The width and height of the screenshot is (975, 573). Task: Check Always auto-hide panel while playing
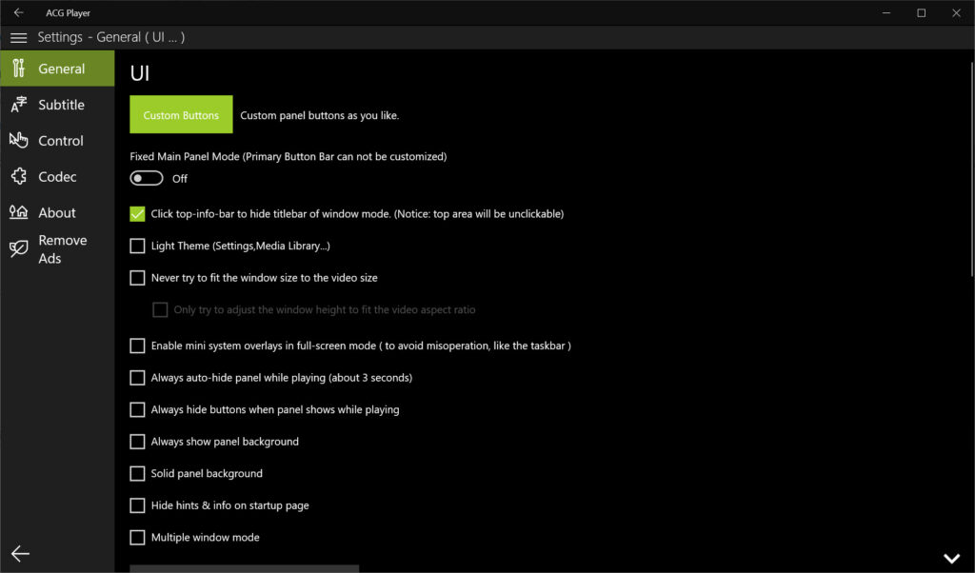[137, 378]
